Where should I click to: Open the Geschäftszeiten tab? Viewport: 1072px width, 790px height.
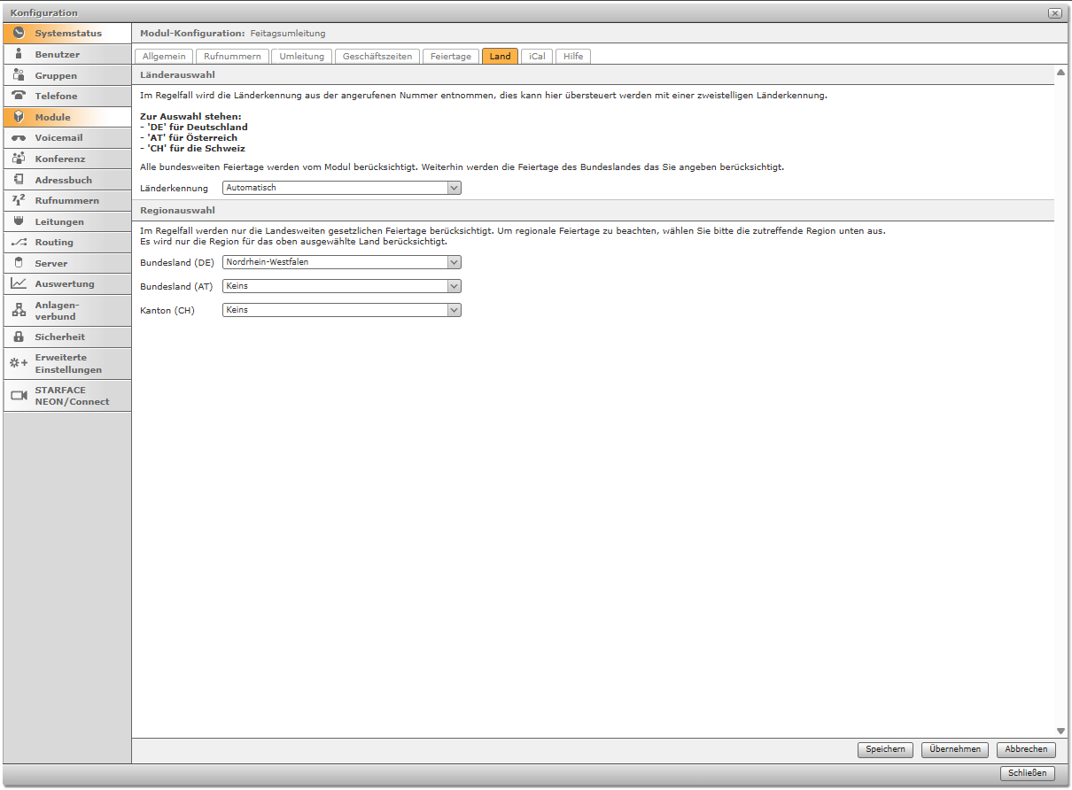(377, 56)
